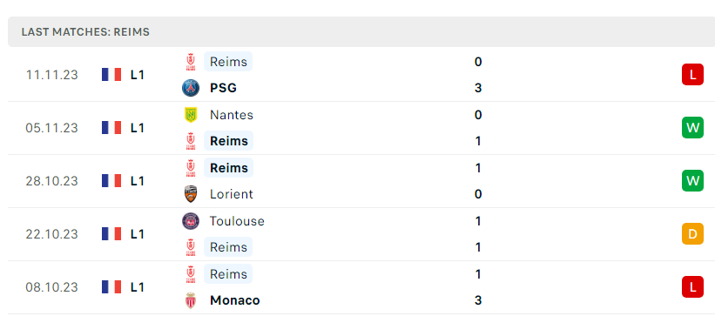
Task: Click the 28.10.23 match date
Action: (52, 181)
